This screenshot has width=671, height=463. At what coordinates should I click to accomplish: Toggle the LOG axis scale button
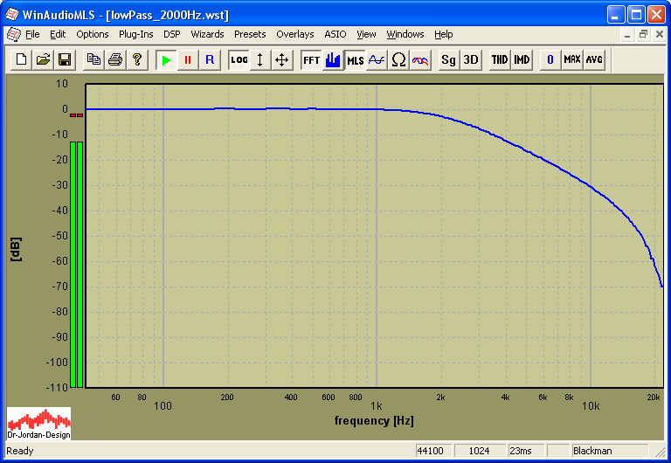(x=239, y=59)
